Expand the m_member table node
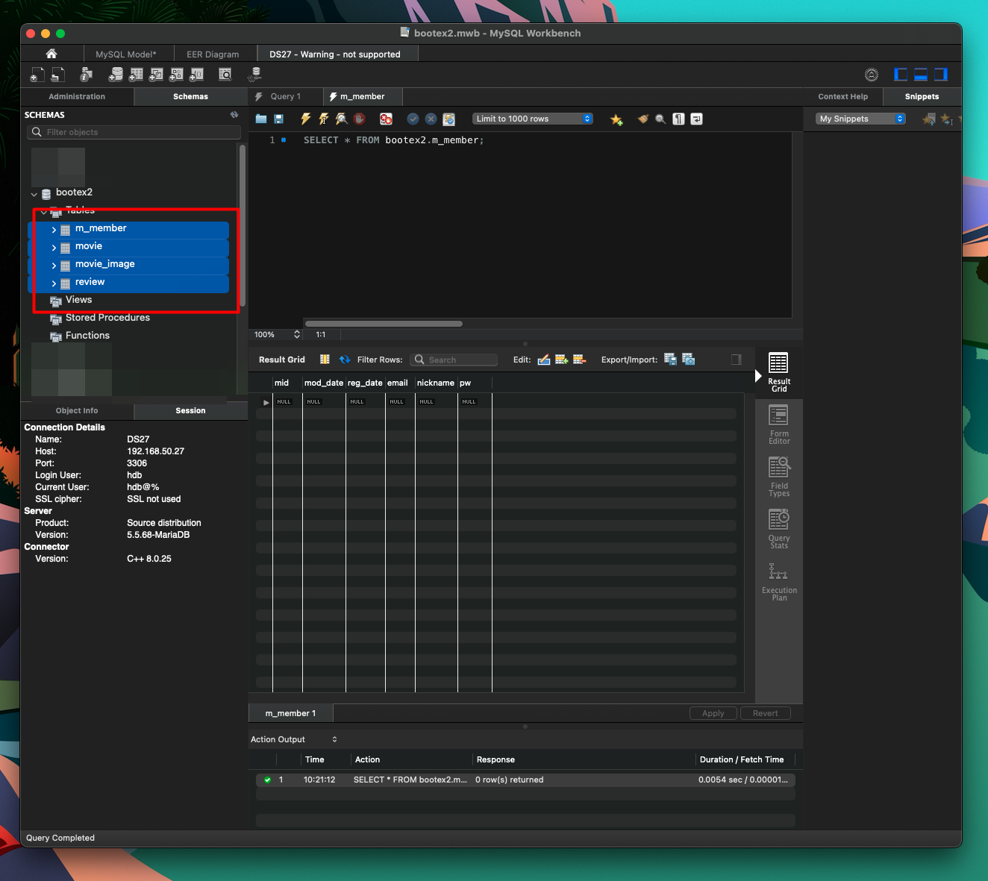988x881 pixels. [54, 230]
